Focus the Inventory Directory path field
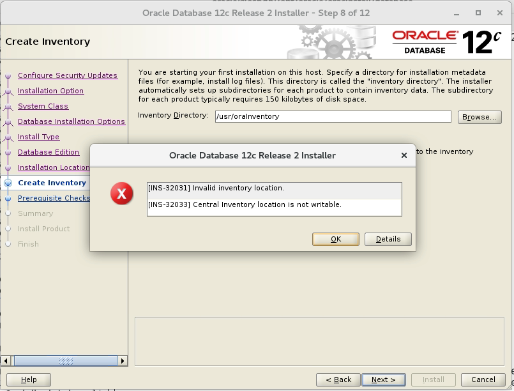The height and width of the screenshot is (391, 514). pyautogui.click(x=333, y=117)
